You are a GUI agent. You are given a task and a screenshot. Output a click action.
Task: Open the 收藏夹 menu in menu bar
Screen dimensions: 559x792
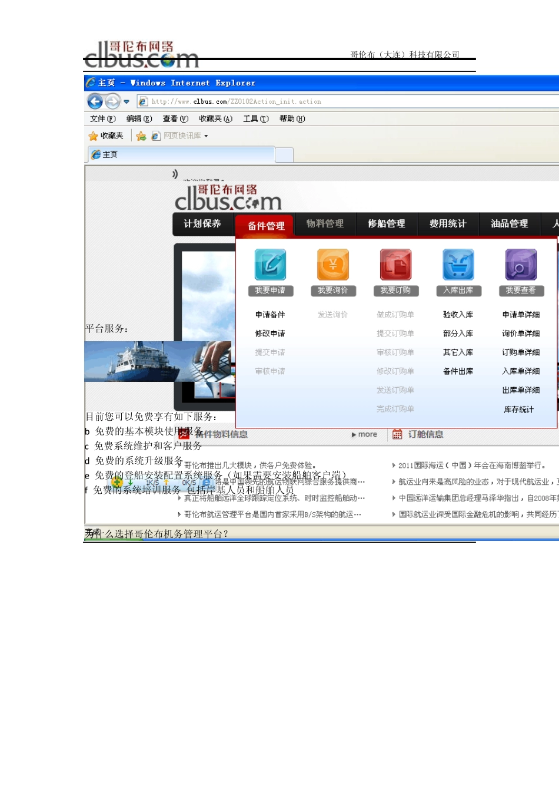click(216, 118)
